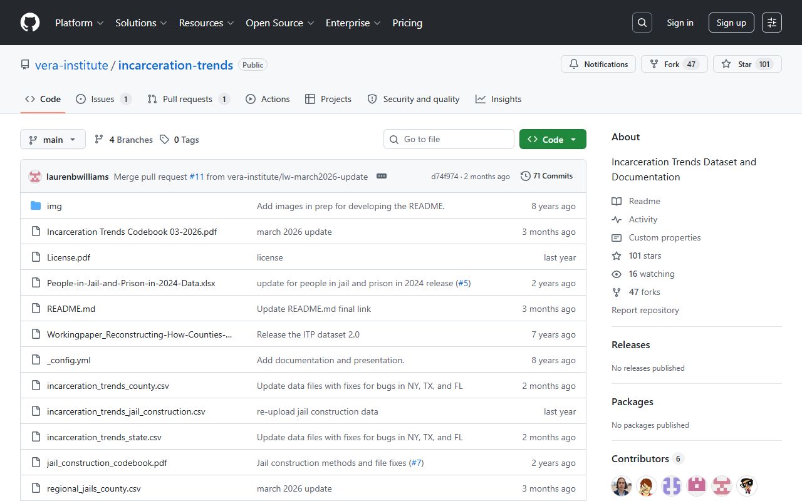The width and height of the screenshot is (802, 501).
Task: Click the Activity pulse icon
Action: [617, 219]
